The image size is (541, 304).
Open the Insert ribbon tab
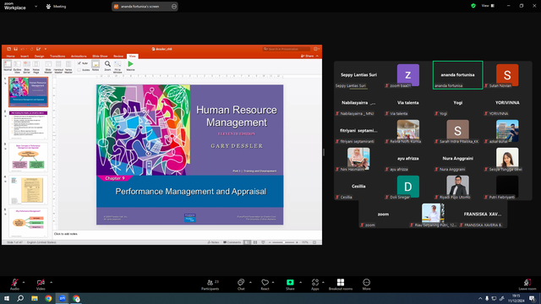[x=25, y=56]
